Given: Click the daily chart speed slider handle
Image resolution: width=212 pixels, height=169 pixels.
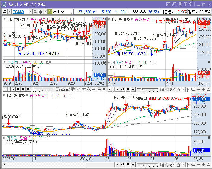Looking at the screenshot, I should coord(144,164).
